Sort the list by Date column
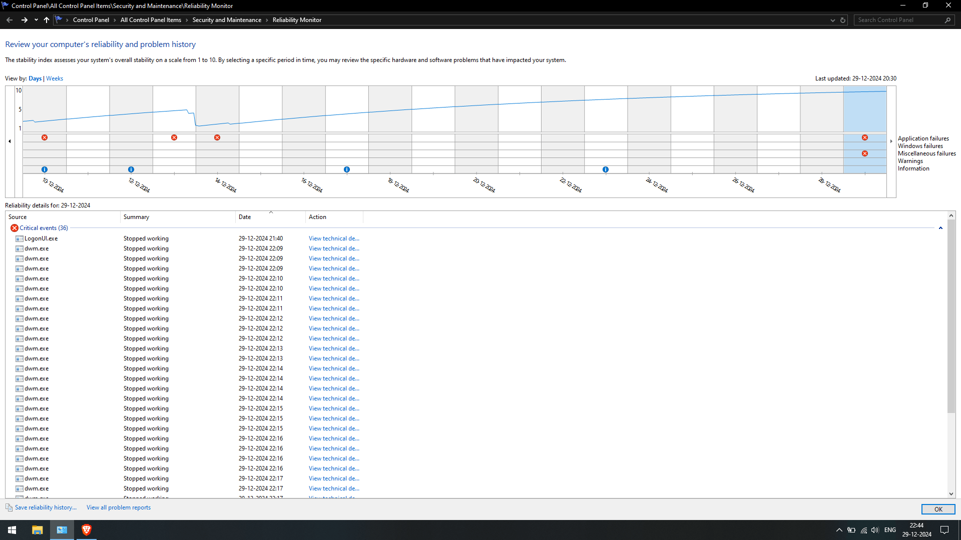Screen dimensions: 961x540 (x=270, y=217)
